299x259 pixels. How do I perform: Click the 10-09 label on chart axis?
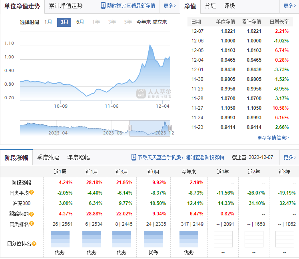click(x=61, y=106)
